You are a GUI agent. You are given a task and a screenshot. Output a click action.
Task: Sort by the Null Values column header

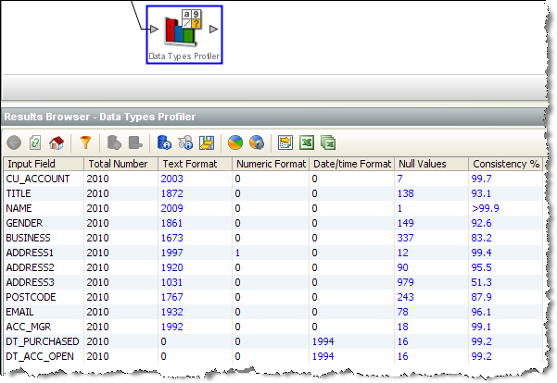point(431,164)
